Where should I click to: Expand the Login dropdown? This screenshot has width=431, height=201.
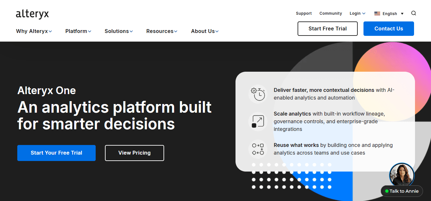point(357,13)
